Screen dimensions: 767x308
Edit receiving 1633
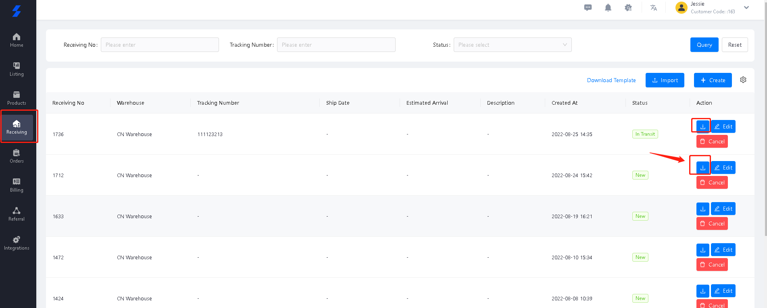click(x=723, y=209)
